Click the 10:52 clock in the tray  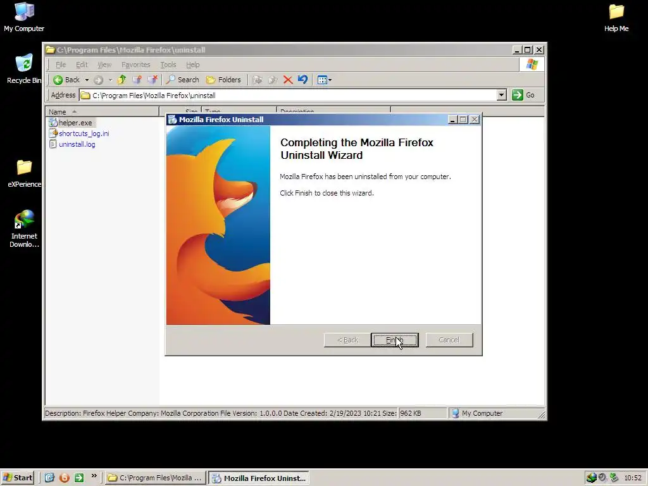633,478
